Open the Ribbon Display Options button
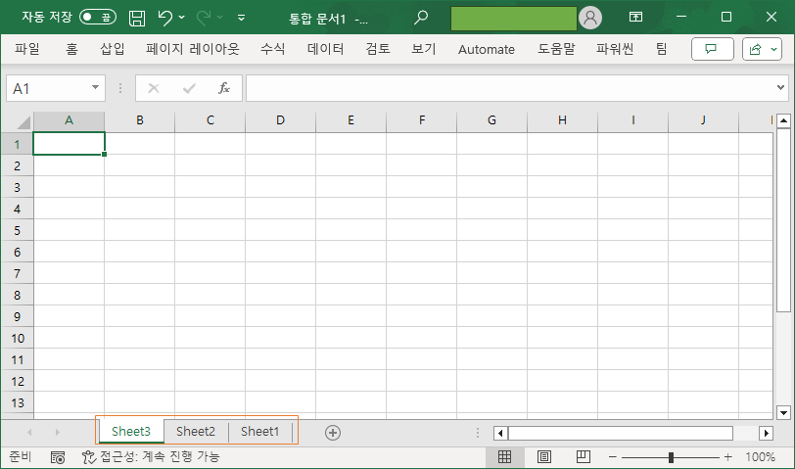 click(635, 18)
